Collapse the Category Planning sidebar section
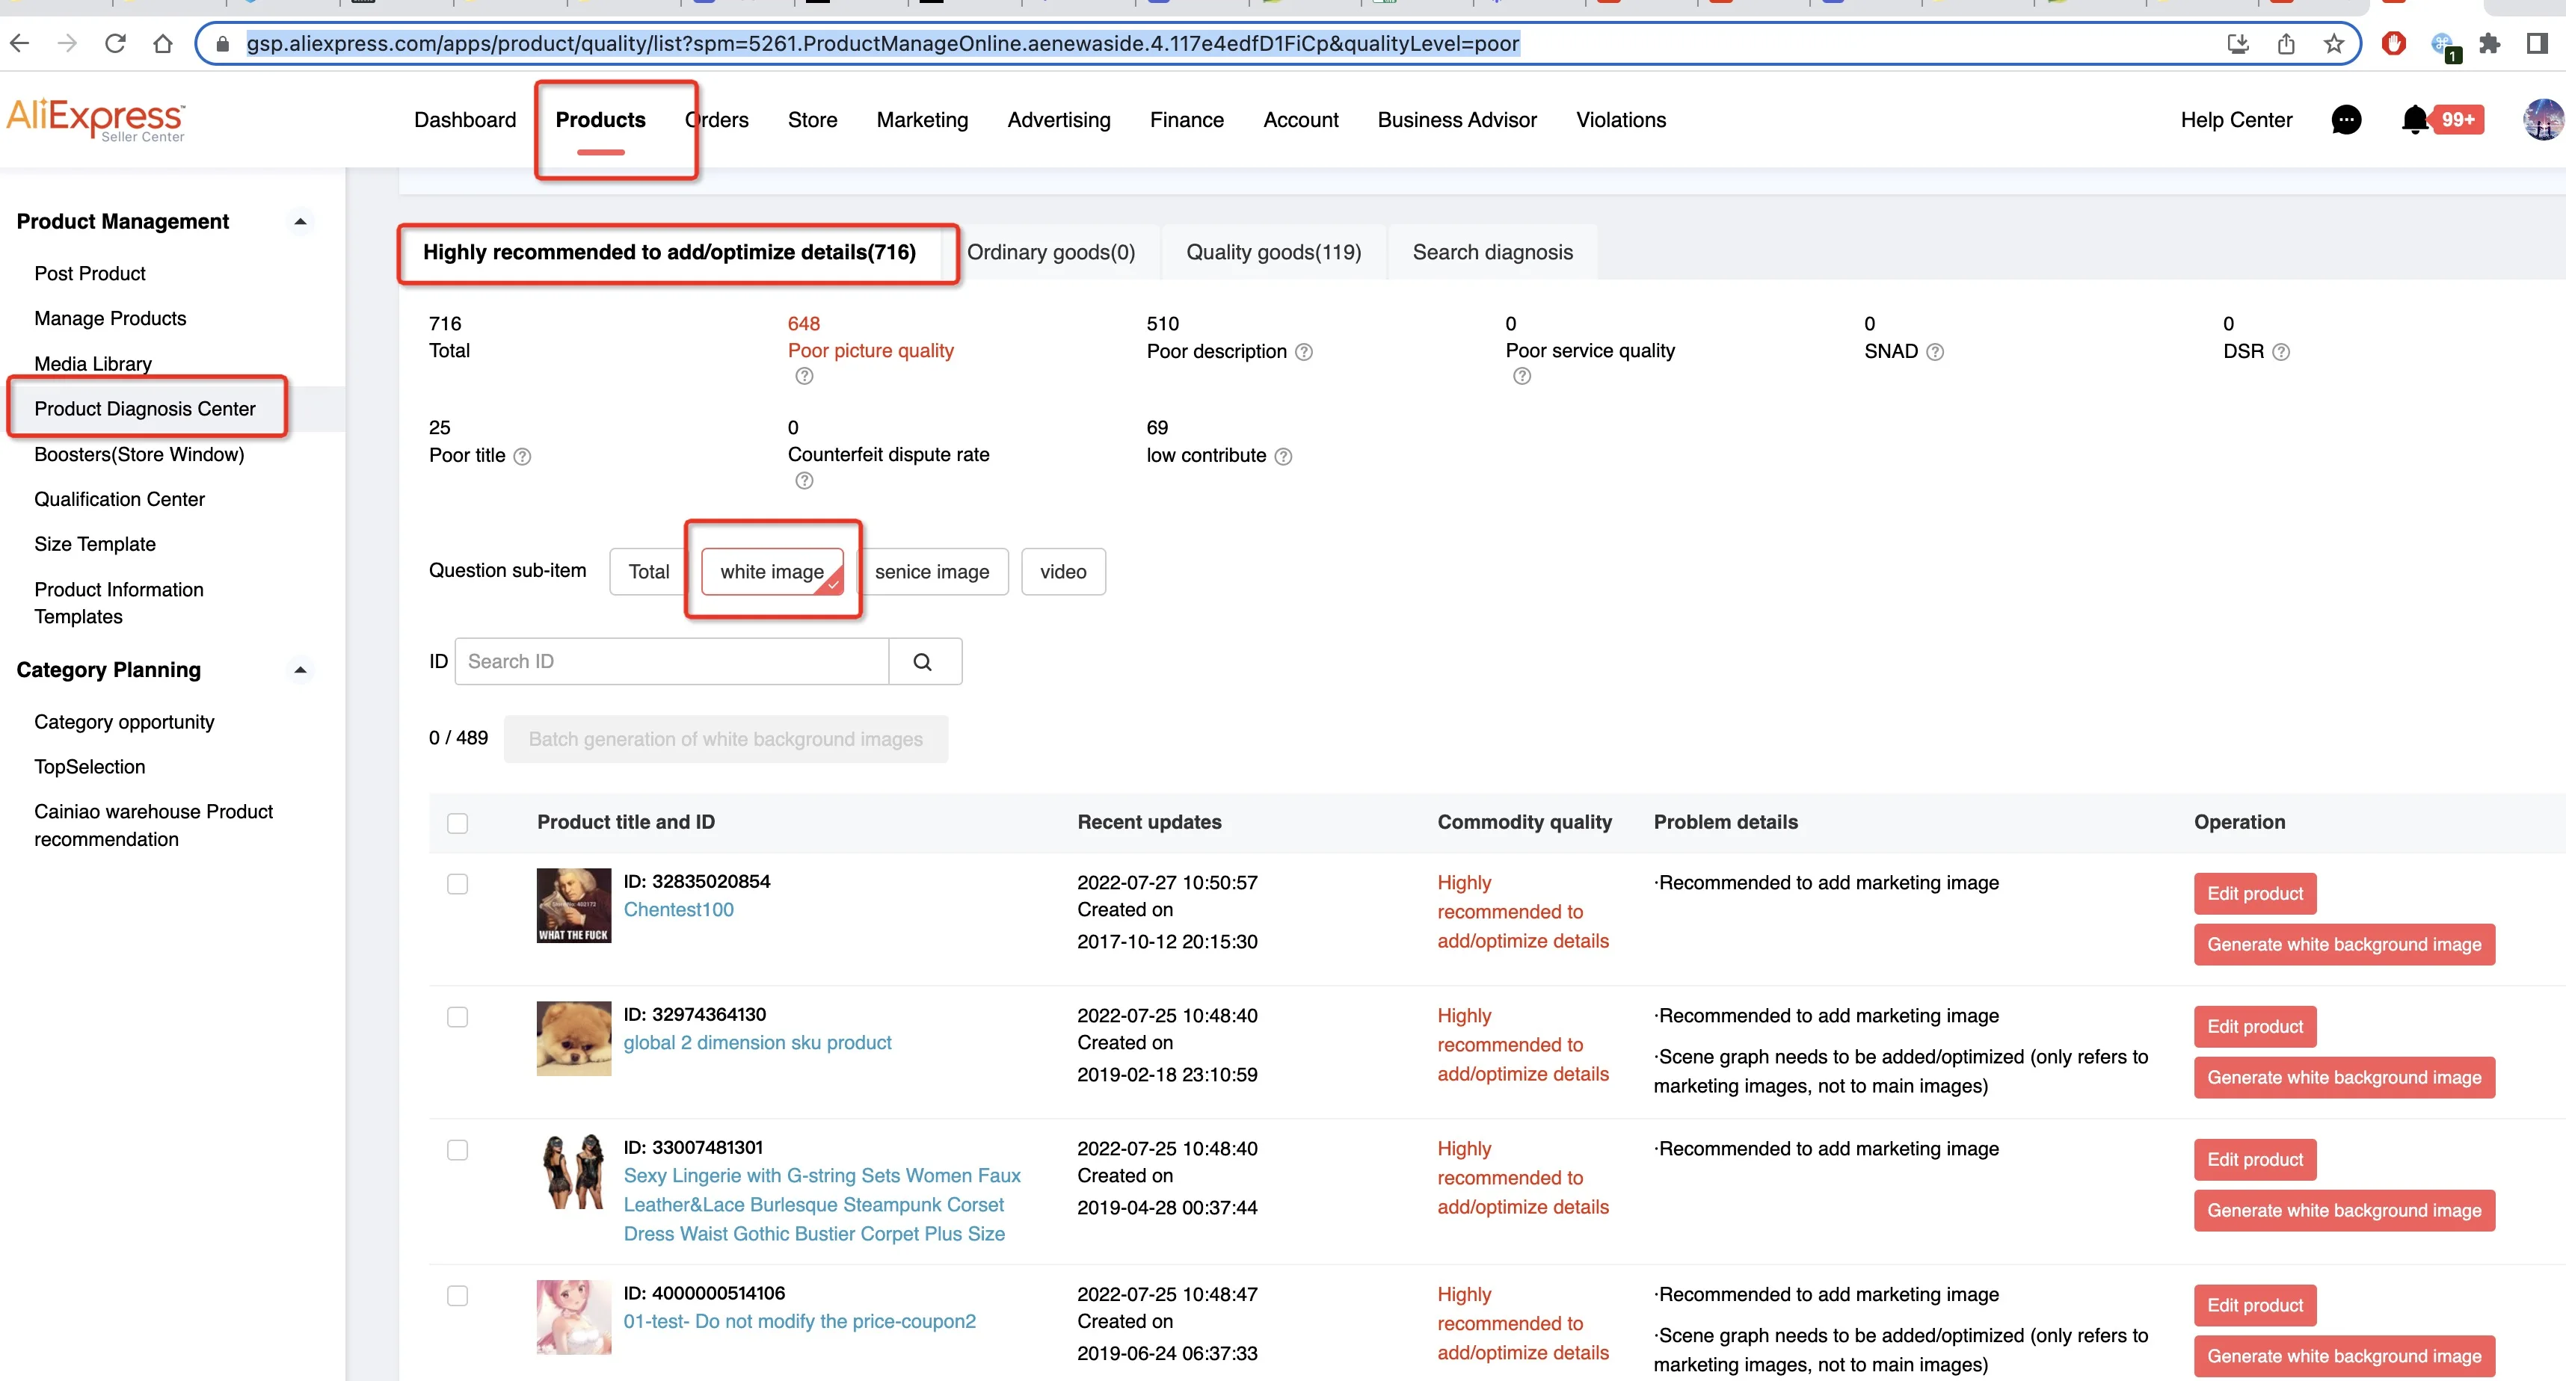Viewport: 2566px width, 1381px height. [300, 670]
